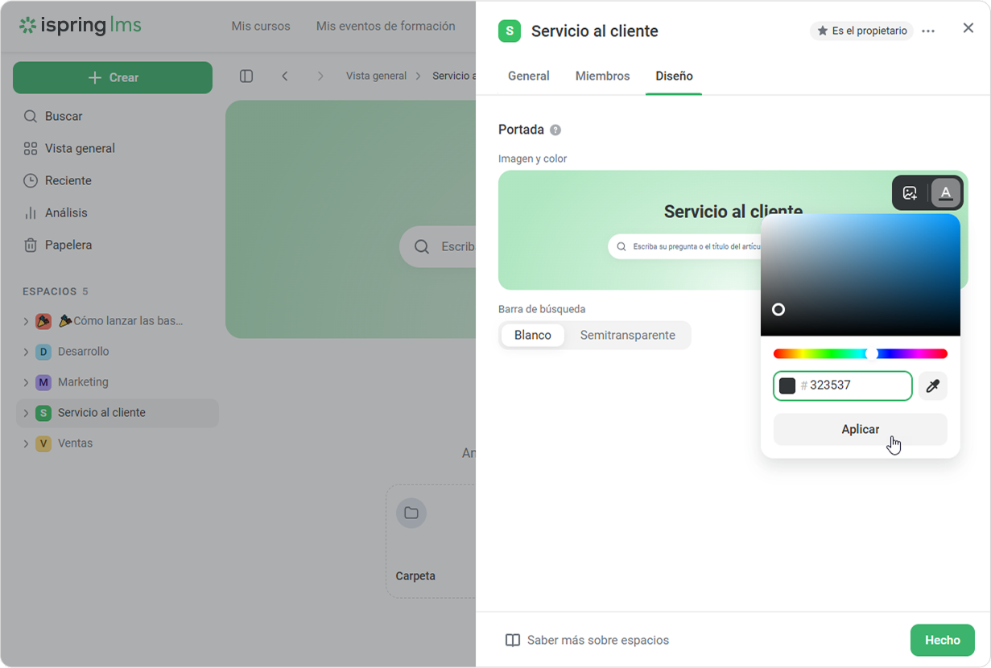
Task: Click the hex color code input field
Action: [857, 386]
